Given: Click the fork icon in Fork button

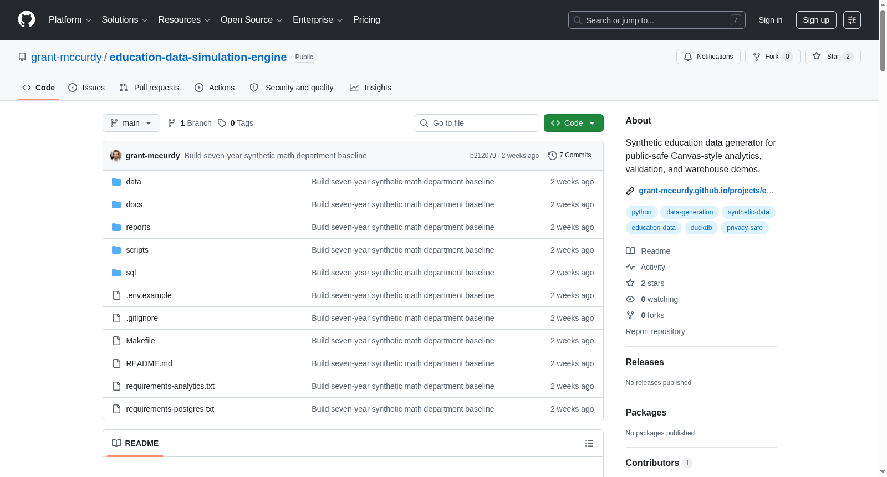Looking at the screenshot, I should tap(757, 57).
